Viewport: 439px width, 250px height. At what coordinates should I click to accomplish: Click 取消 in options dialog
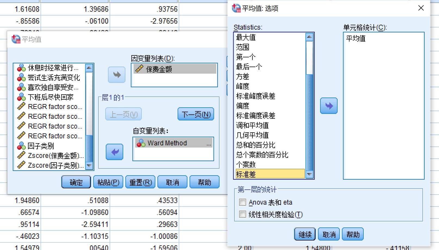(329, 234)
